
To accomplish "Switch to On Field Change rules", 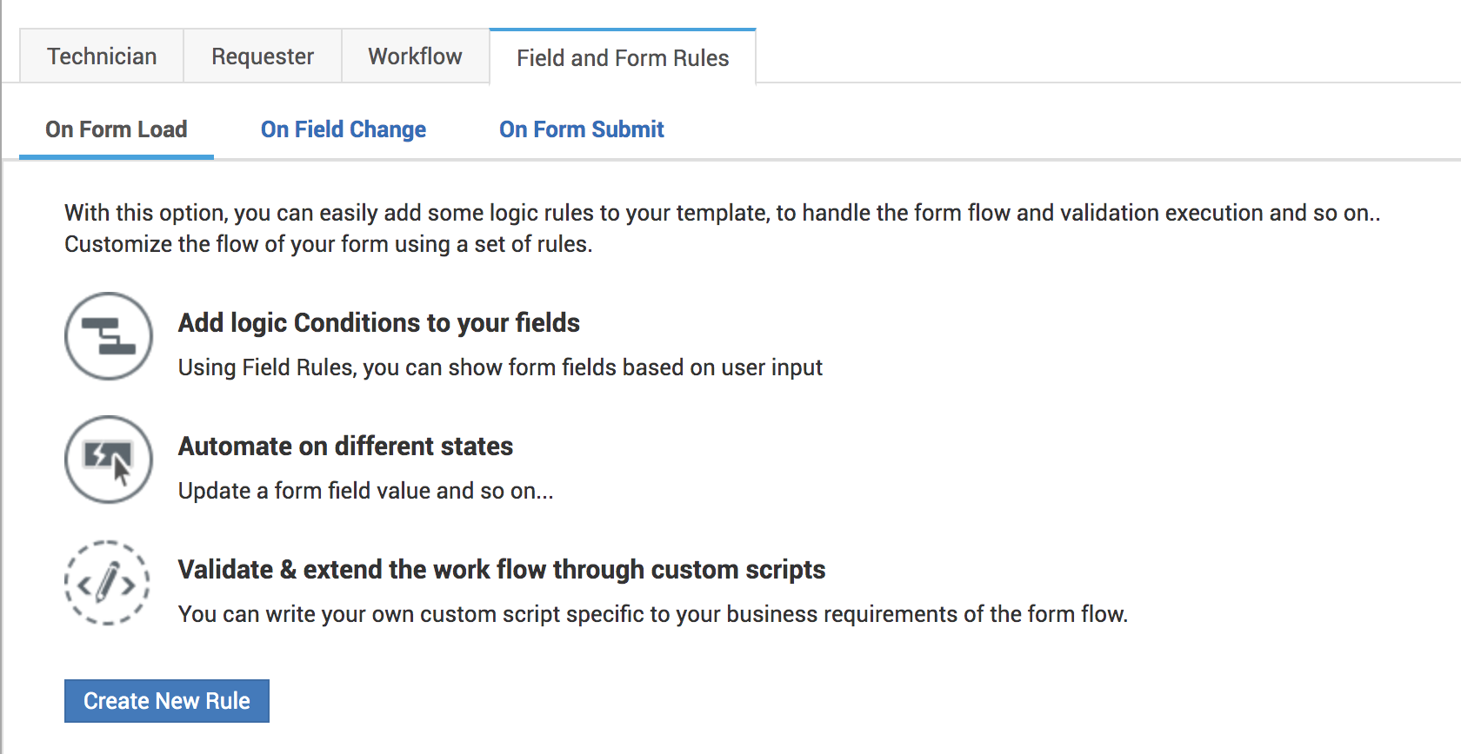I will click(344, 129).
